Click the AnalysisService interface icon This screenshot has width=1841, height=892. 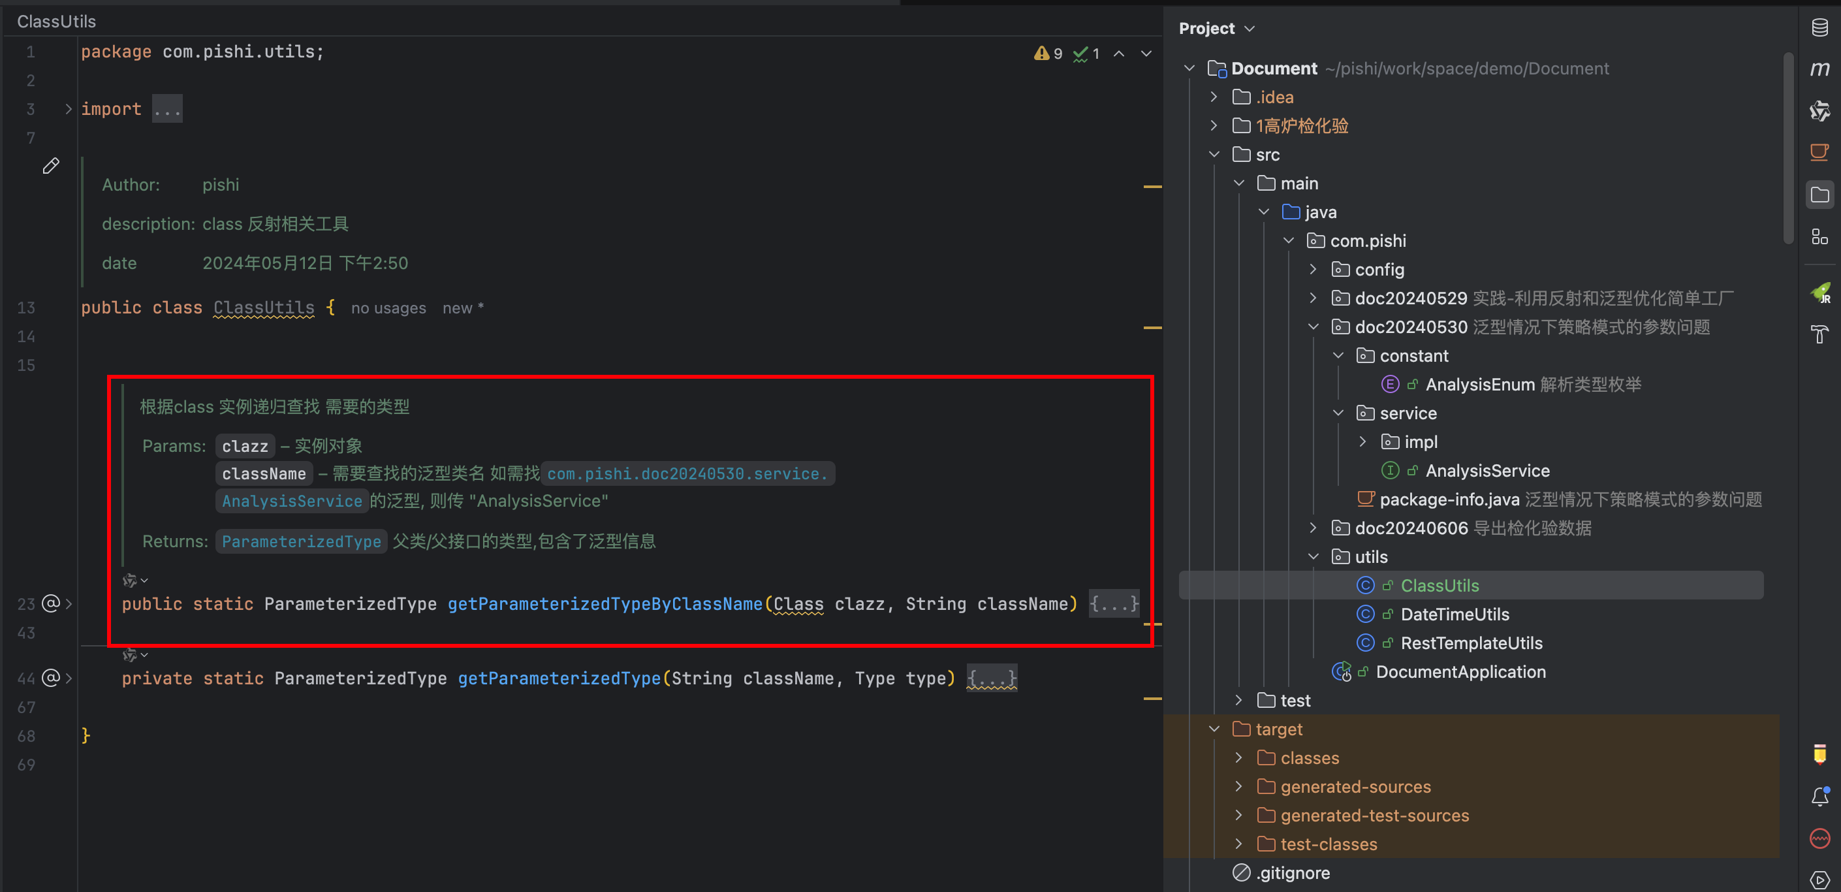click(1390, 470)
